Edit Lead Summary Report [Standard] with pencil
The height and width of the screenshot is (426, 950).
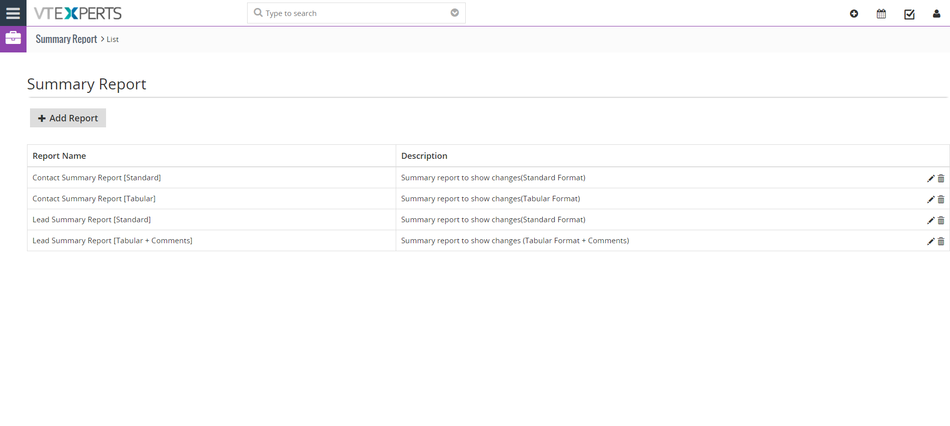(x=930, y=220)
